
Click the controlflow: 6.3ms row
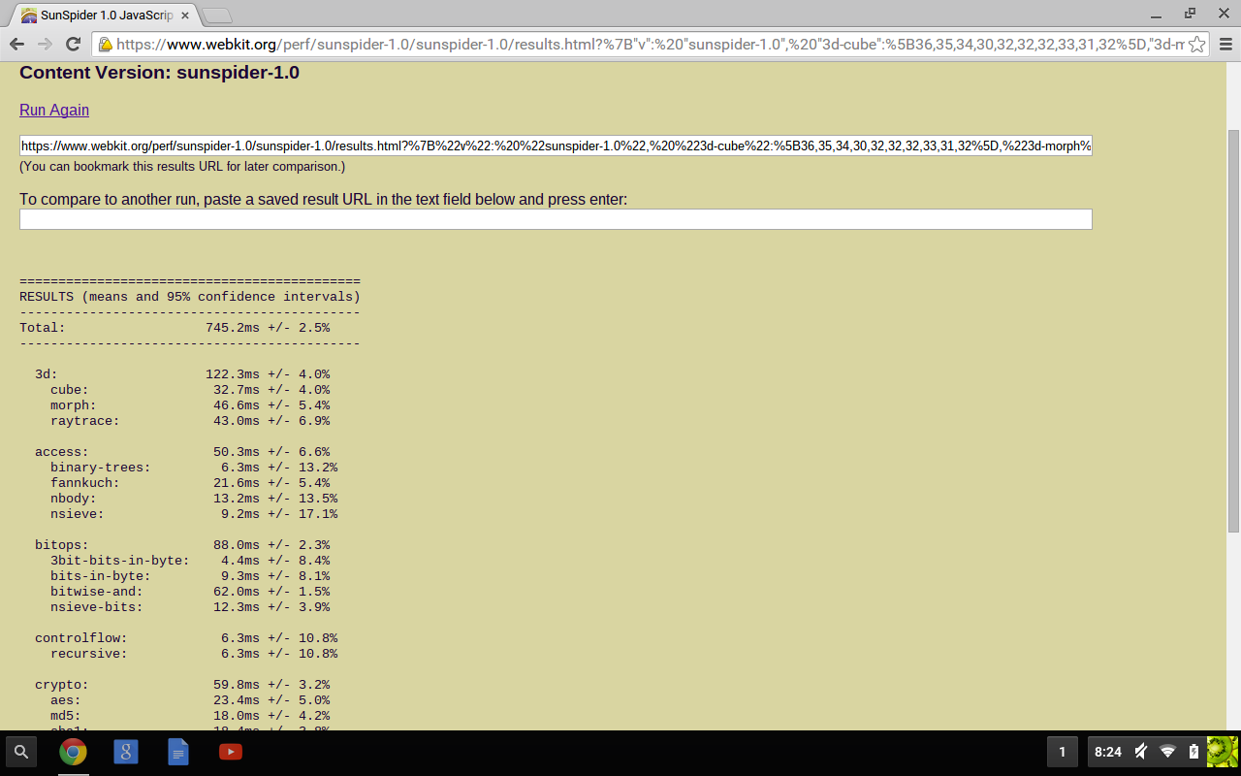pyautogui.click(x=186, y=638)
